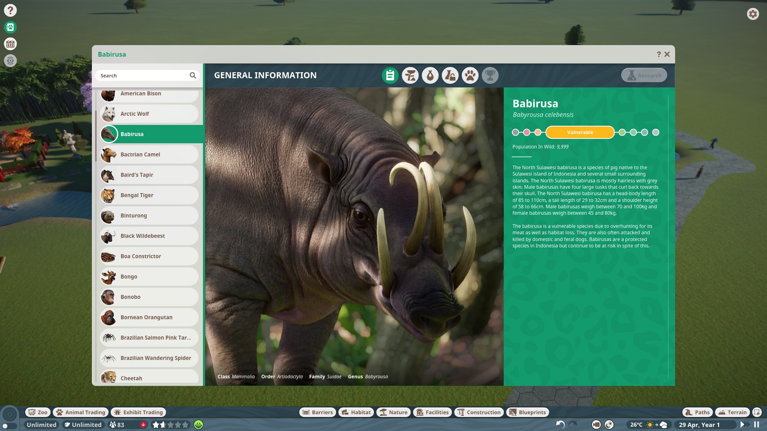This screenshot has width=767, height=431.
Task: Open the social paw print tab icon
Action: click(470, 75)
